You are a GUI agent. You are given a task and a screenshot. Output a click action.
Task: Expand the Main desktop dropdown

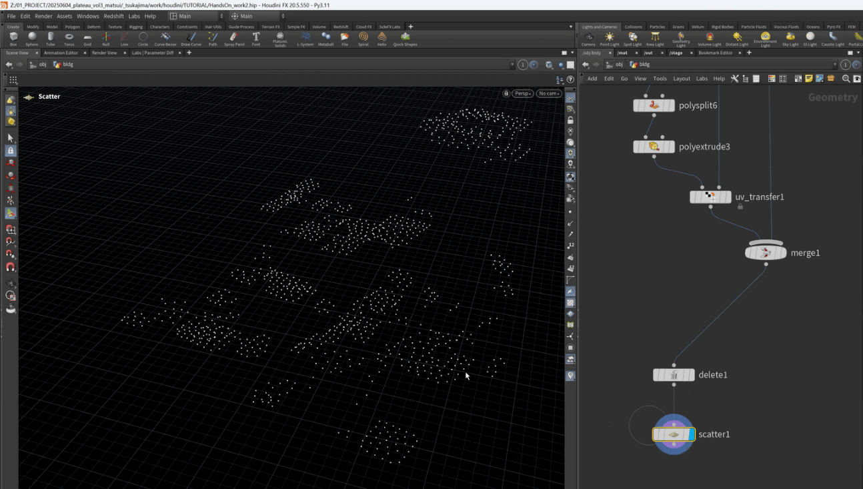196,16
